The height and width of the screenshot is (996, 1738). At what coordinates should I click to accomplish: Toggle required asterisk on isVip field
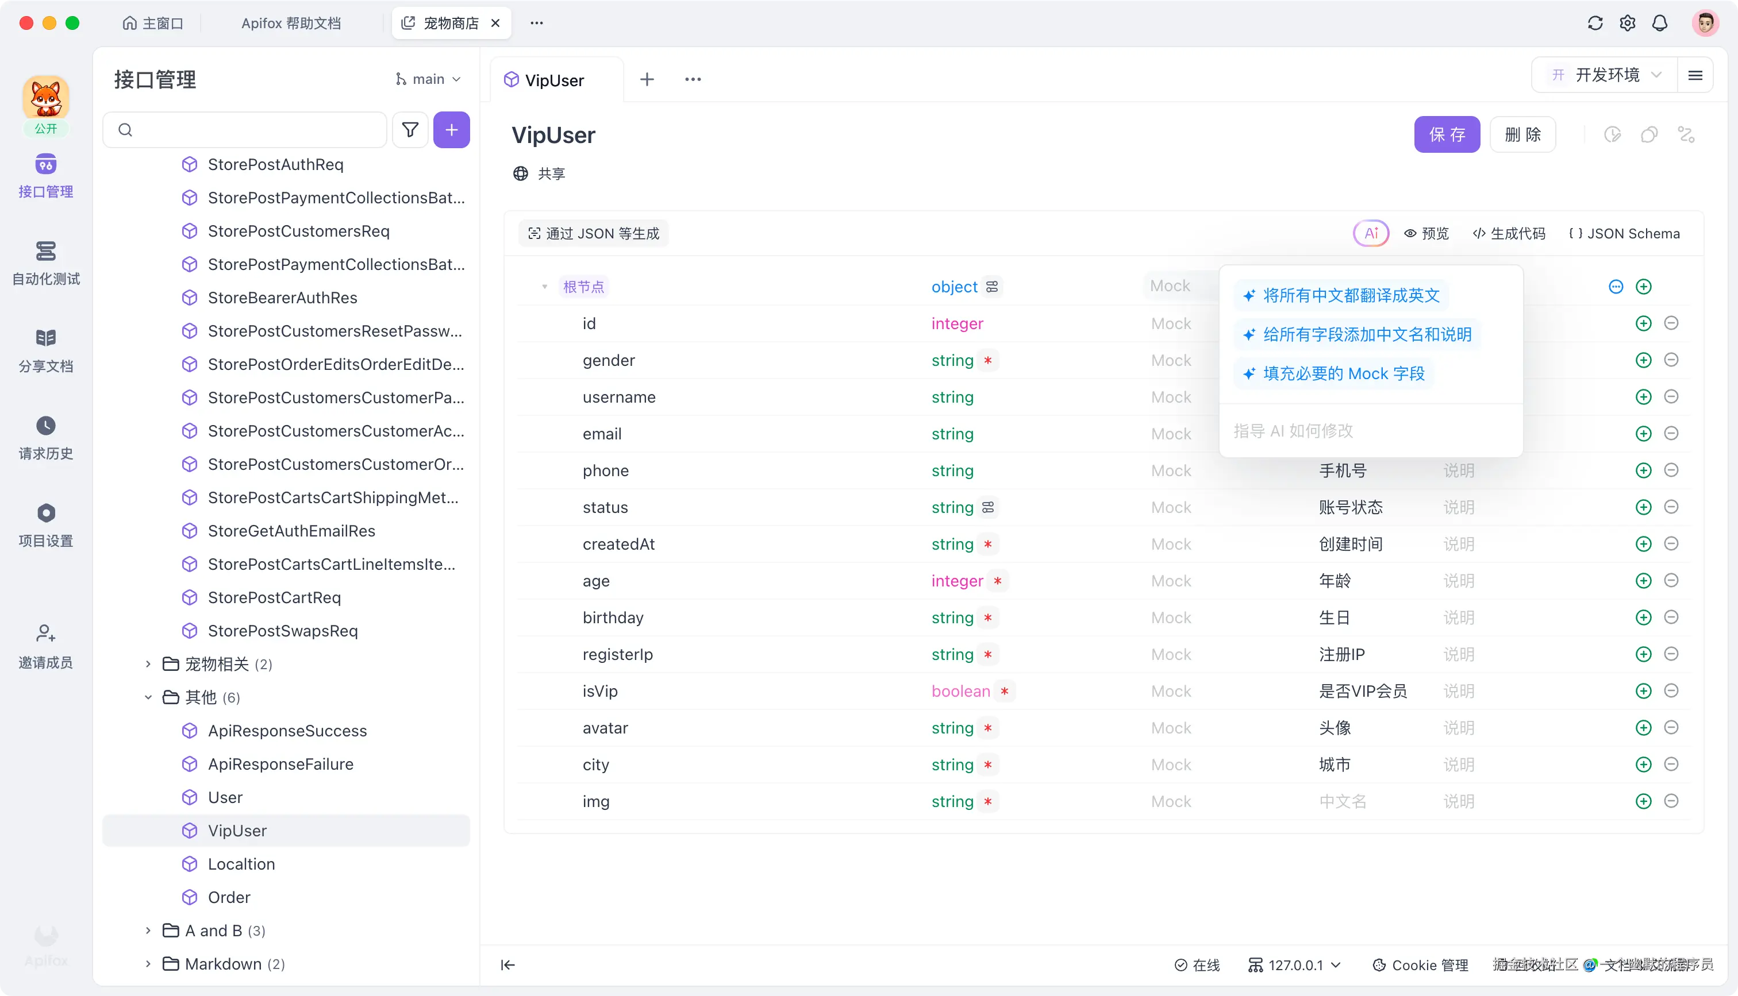tap(1004, 691)
